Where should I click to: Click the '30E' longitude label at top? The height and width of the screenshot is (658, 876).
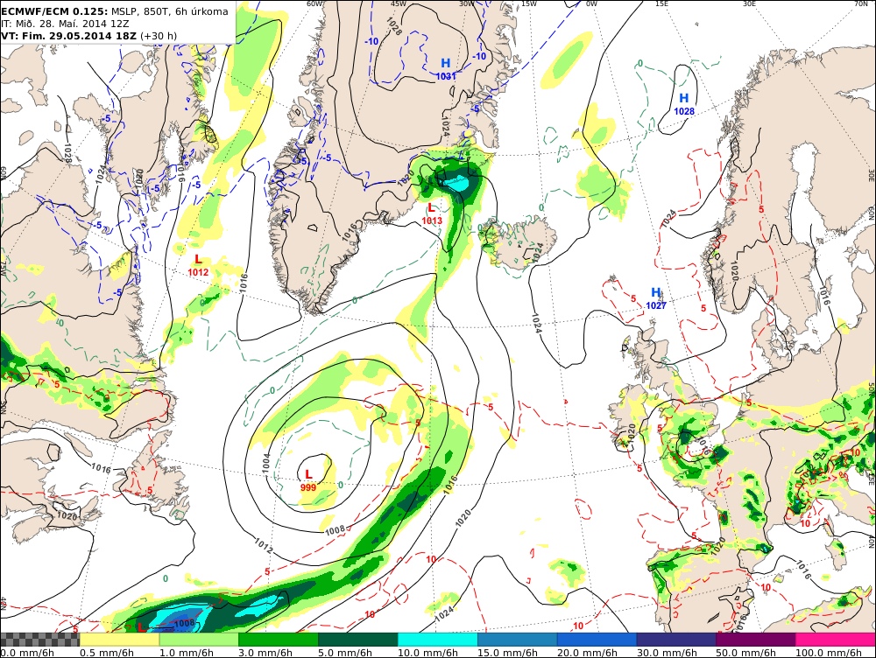click(x=749, y=3)
